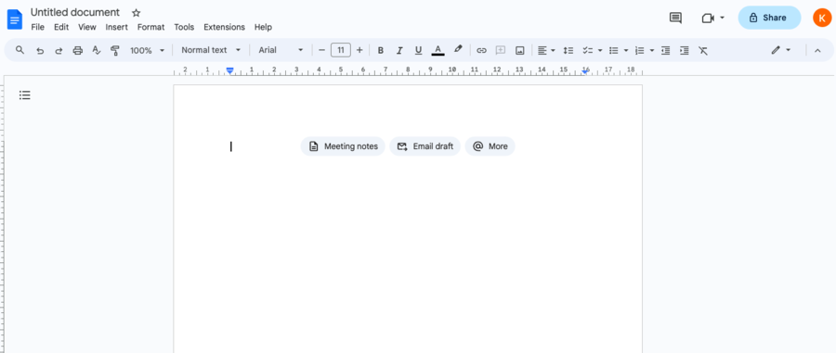Open the Extensions menu
The height and width of the screenshot is (353, 836).
pyautogui.click(x=225, y=27)
